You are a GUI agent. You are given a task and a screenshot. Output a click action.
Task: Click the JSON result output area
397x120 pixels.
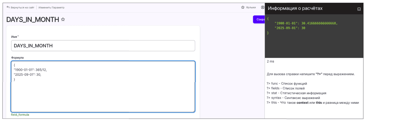(x=314, y=36)
